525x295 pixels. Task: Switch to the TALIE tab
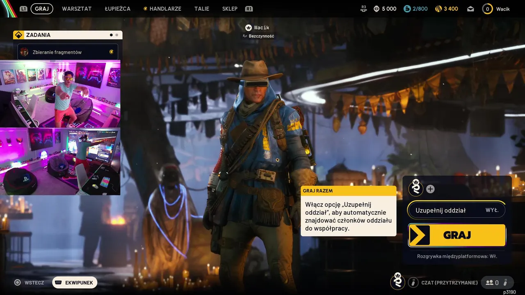201,9
